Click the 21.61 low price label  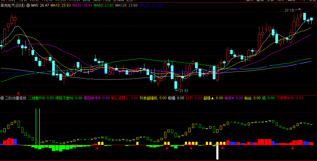[x=184, y=91]
